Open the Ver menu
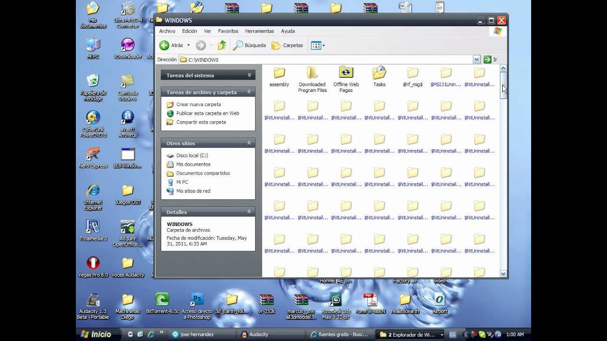 point(207,31)
